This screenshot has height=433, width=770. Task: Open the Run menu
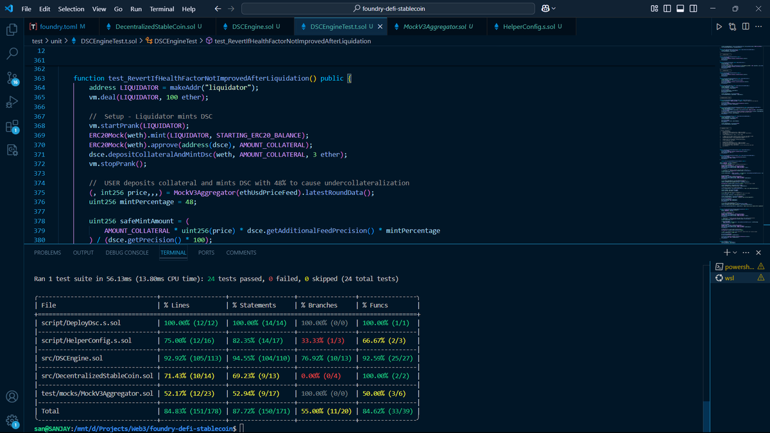click(136, 9)
